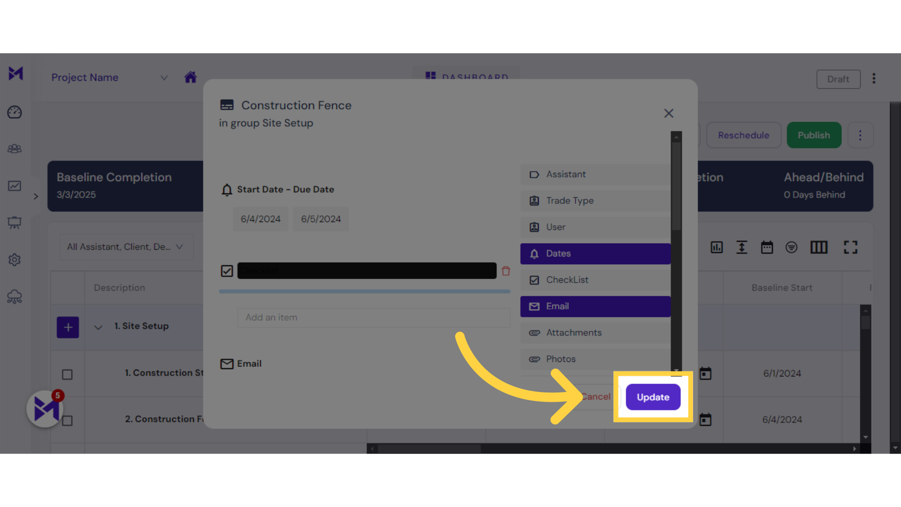Click the Dates menu item

pyautogui.click(x=596, y=253)
